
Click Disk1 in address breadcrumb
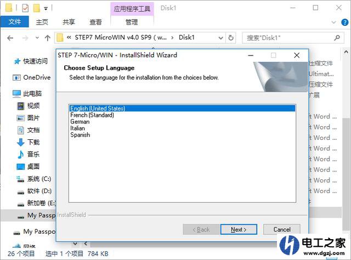pyautogui.click(x=186, y=37)
